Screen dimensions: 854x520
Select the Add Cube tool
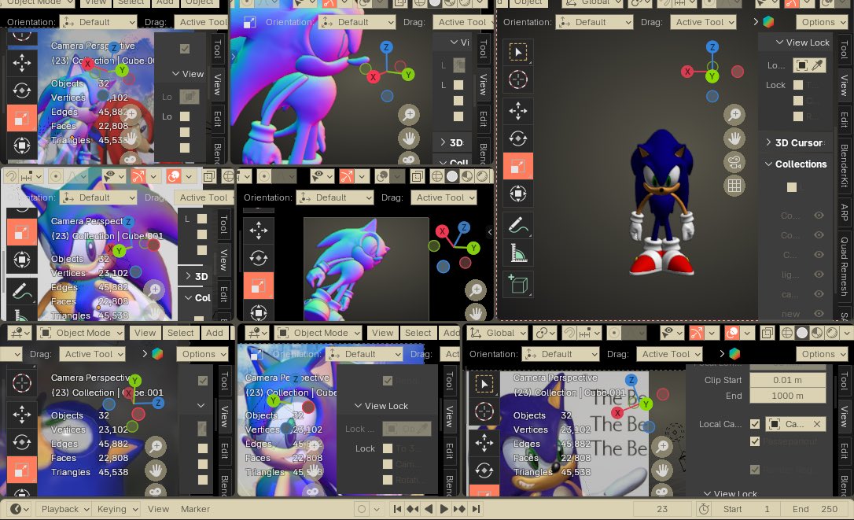pos(518,284)
